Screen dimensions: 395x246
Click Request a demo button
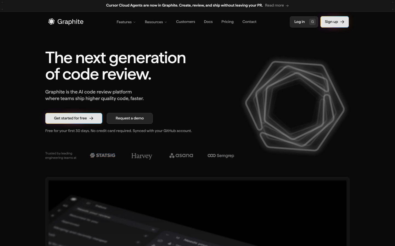click(x=130, y=118)
